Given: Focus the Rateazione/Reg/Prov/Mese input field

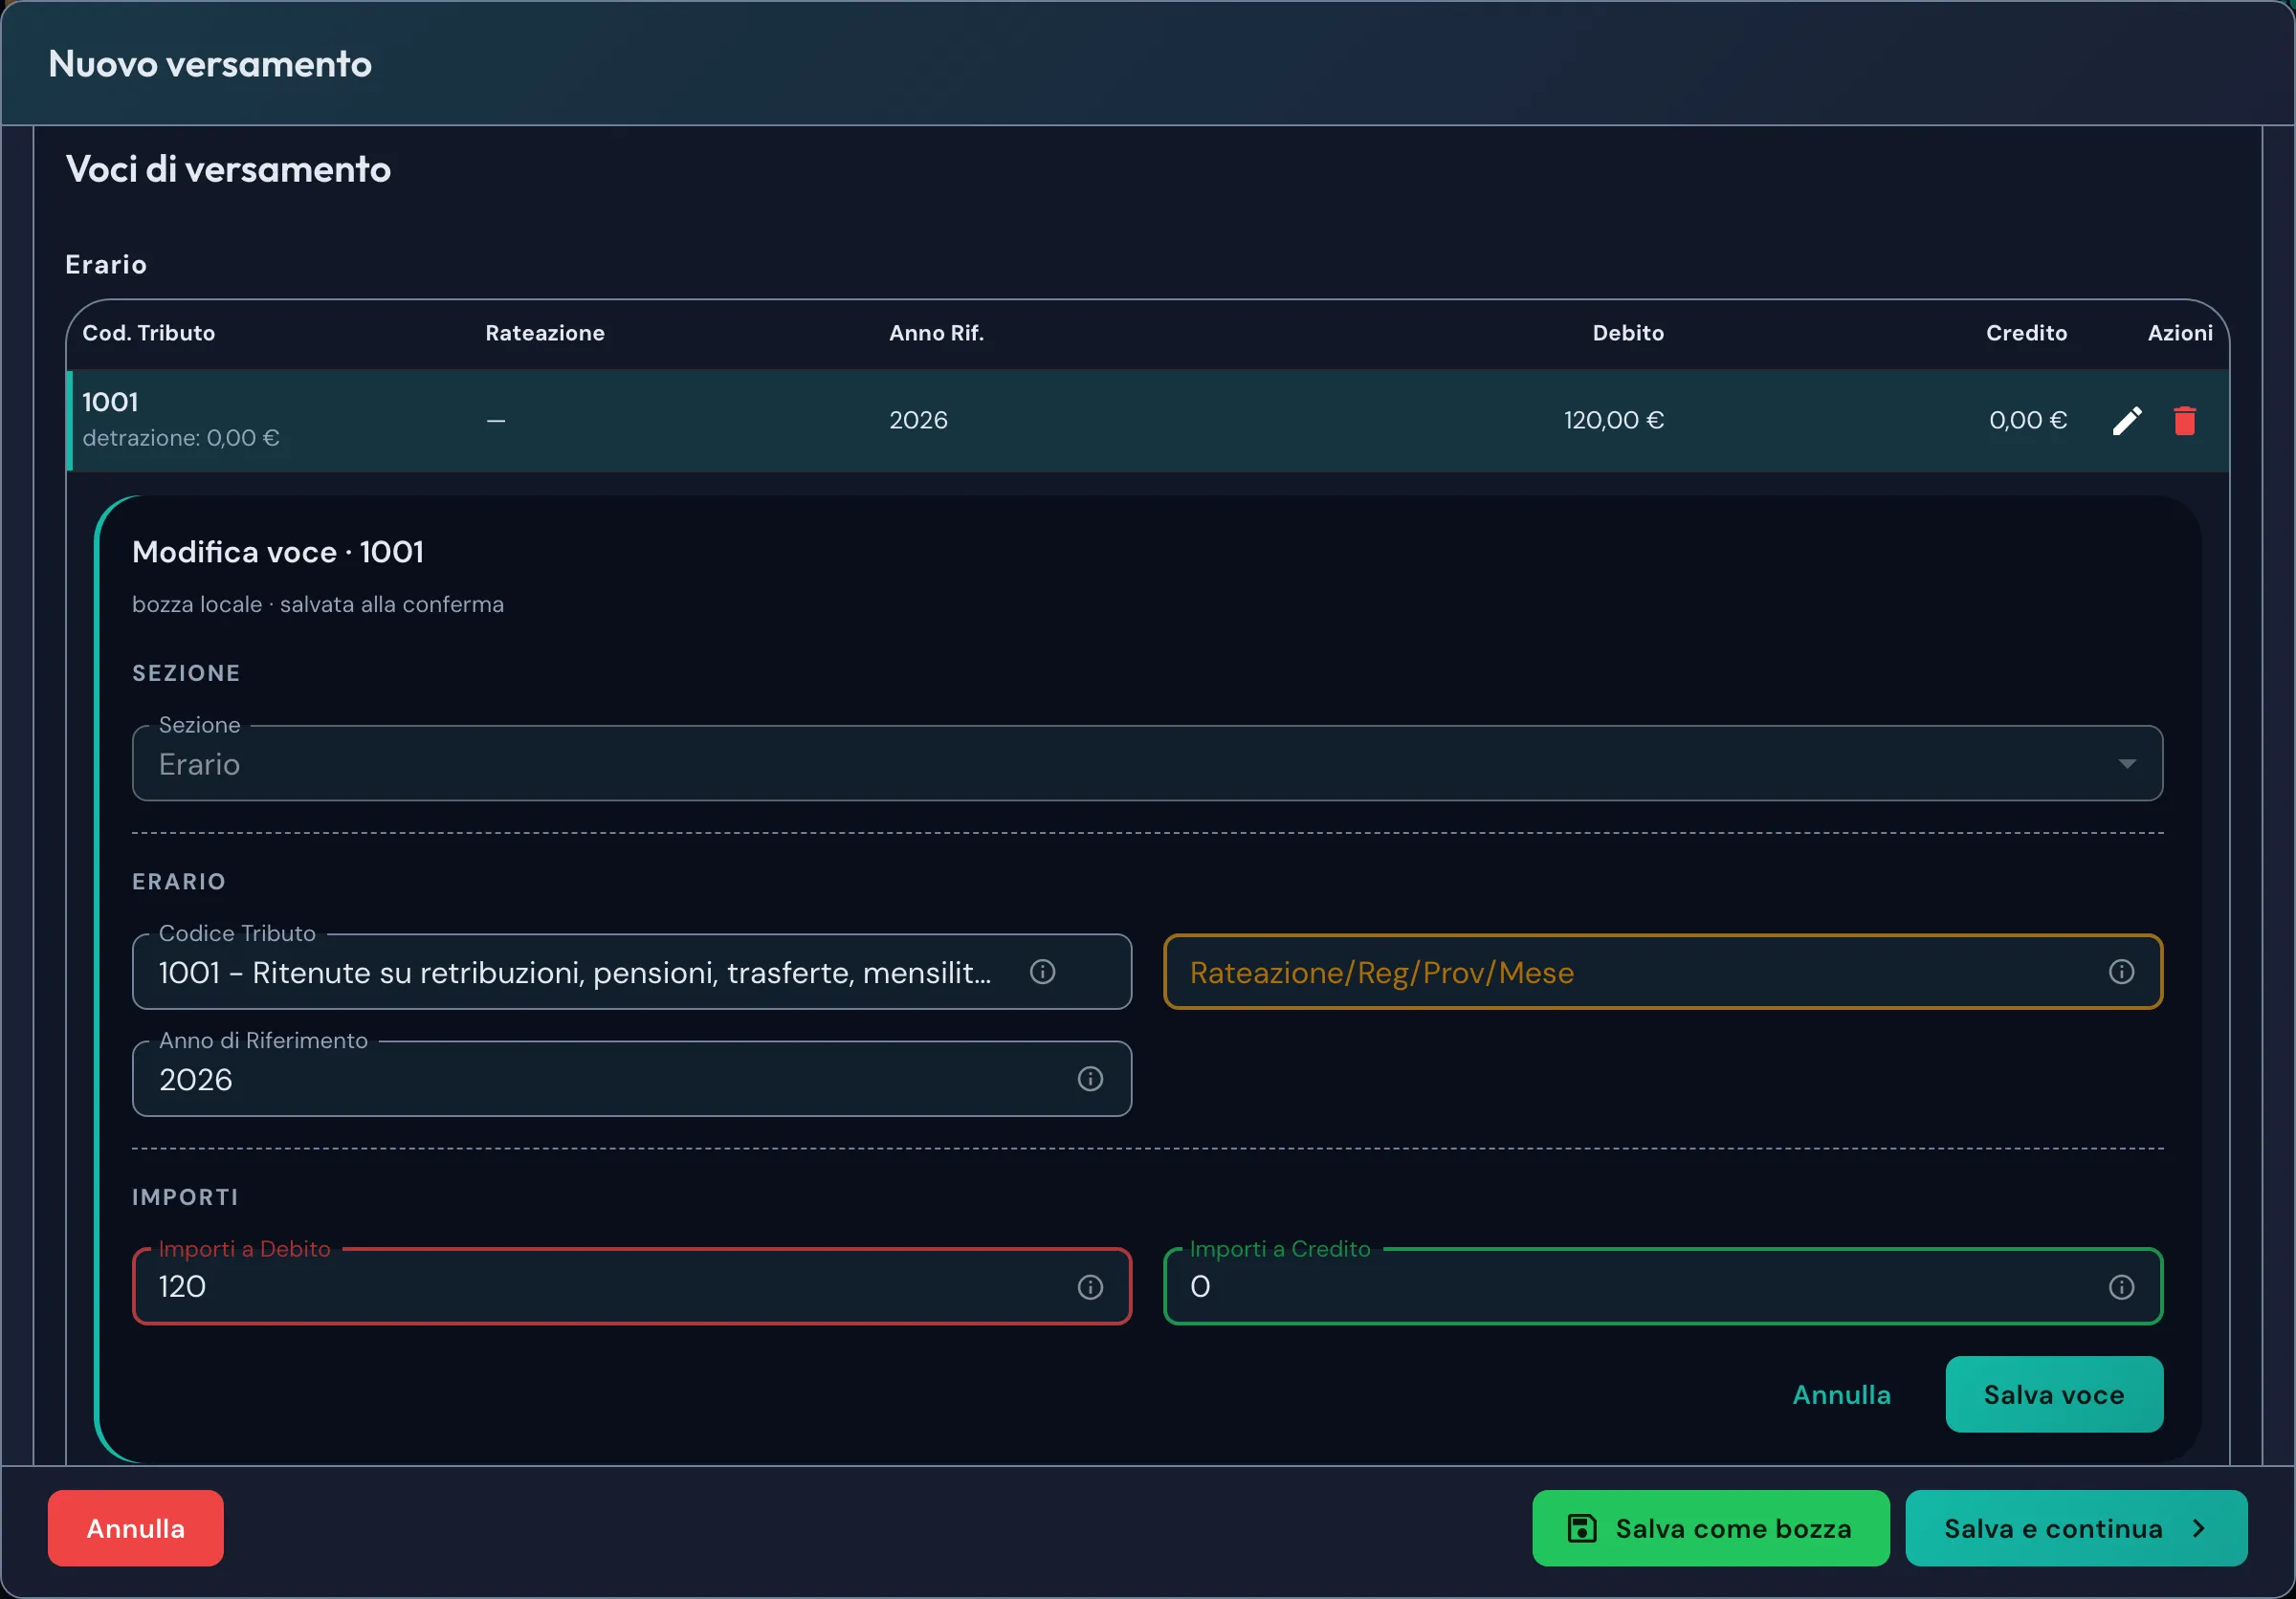Looking at the screenshot, I should coord(1663,972).
